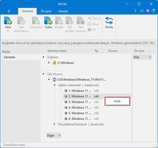Click the C:\Windows folder icon
Screen dimensions: 158x148
coord(55,63)
